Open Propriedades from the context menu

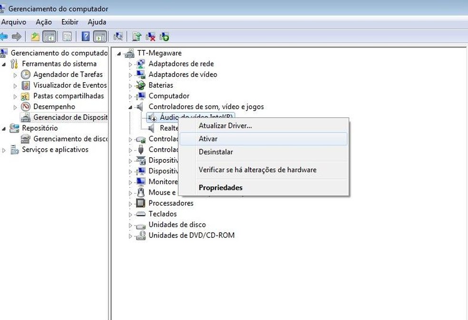[x=220, y=188]
